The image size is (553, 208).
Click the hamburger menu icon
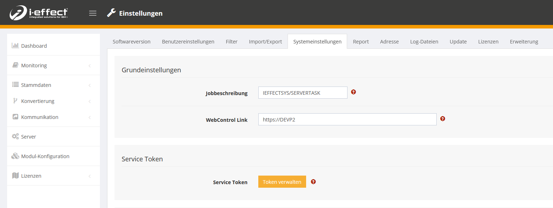(93, 13)
